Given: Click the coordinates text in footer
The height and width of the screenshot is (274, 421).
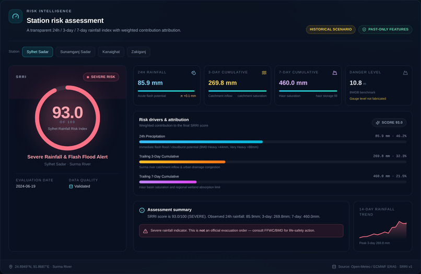Looking at the screenshot, I should [x=43, y=267].
